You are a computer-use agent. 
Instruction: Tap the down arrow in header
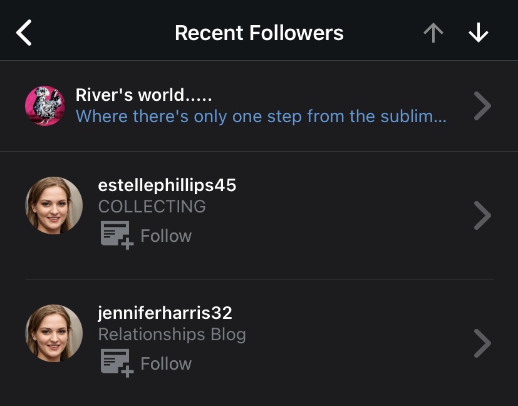point(478,33)
